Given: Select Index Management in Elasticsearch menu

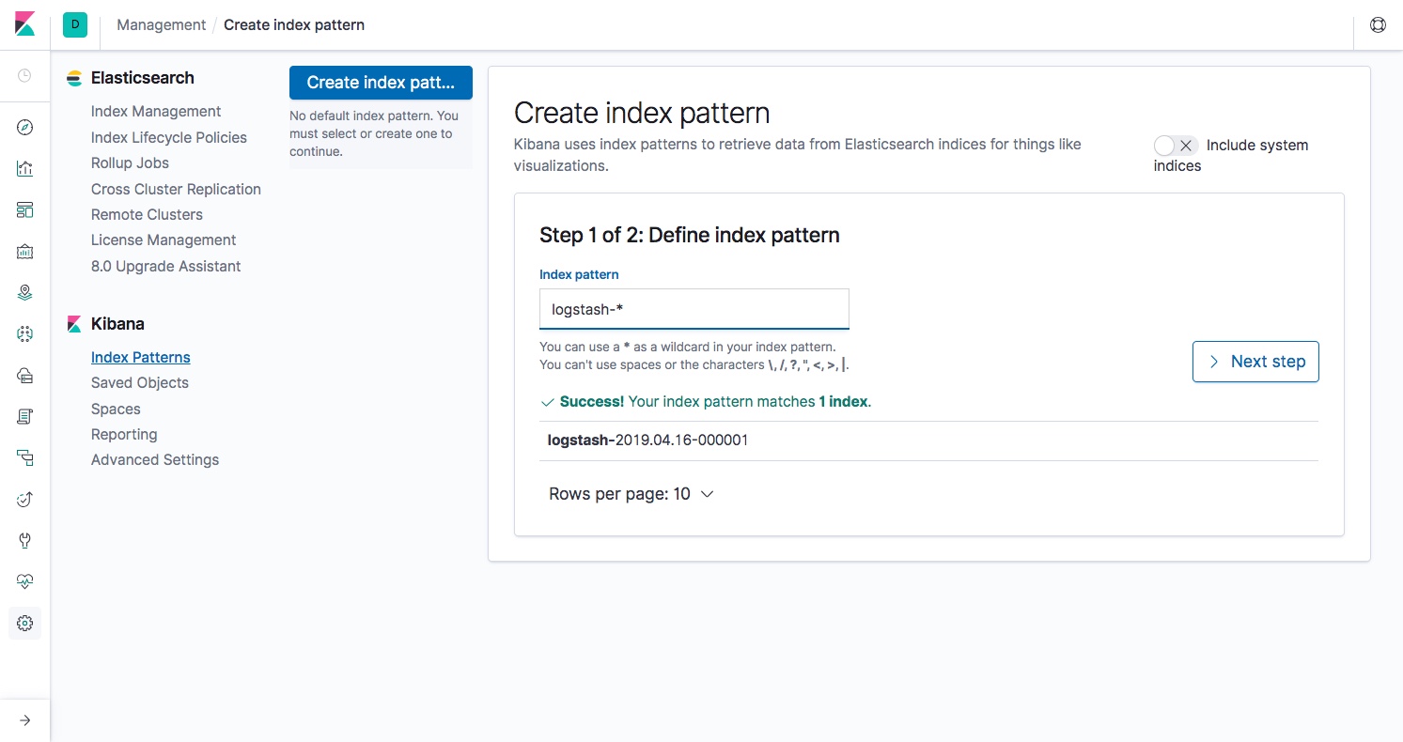Looking at the screenshot, I should click(x=156, y=112).
